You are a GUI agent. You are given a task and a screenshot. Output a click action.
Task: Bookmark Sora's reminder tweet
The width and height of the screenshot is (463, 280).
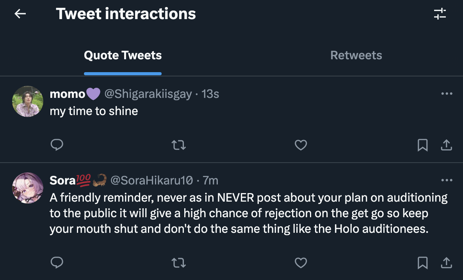[x=422, y=263]
